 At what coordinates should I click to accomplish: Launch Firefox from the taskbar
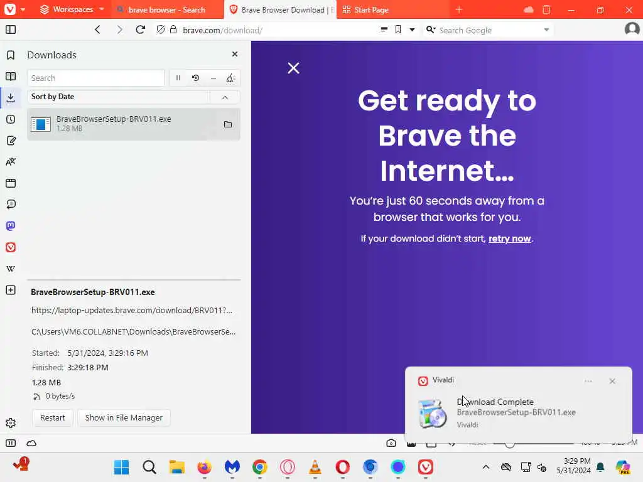(204, 467)
